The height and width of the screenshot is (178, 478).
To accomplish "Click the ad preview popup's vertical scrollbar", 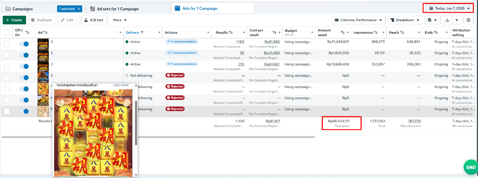I will pyautogui.click(x=136, y=123).
